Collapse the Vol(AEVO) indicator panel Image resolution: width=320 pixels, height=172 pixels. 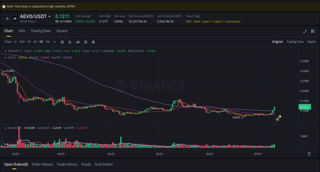[x=6, y=128]
